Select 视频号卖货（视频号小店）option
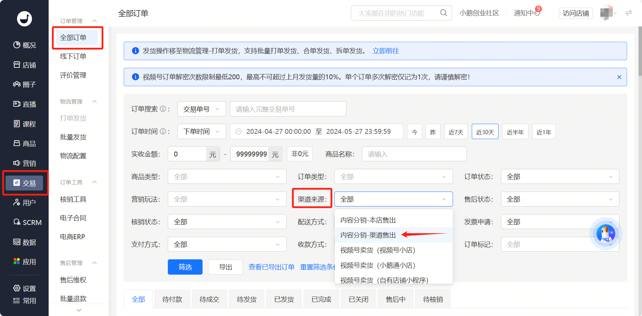This screenshot has height=316, width=642. pyautogui.click(x=394, y=250)
